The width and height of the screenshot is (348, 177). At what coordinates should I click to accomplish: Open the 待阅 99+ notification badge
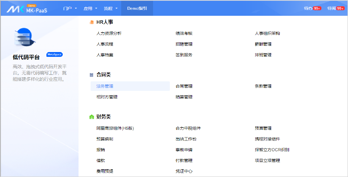pyautogui.click(x=340, y=8)
